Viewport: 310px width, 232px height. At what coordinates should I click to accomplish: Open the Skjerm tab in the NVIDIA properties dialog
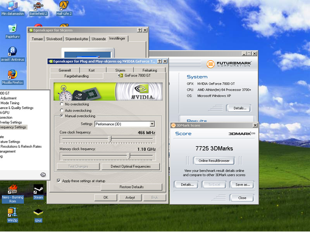[120, 70]
